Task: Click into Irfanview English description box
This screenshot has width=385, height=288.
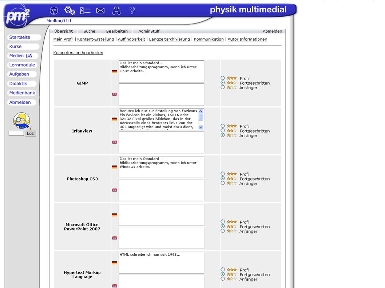Action: 161,142
